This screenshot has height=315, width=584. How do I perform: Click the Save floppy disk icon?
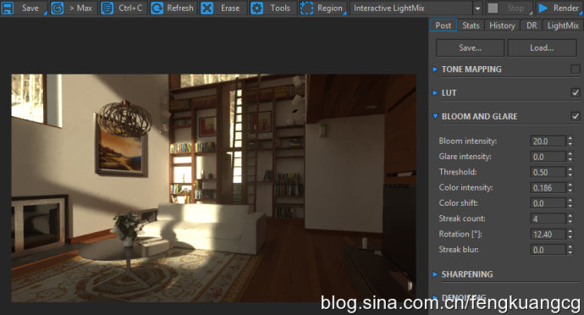pos(7,8)
